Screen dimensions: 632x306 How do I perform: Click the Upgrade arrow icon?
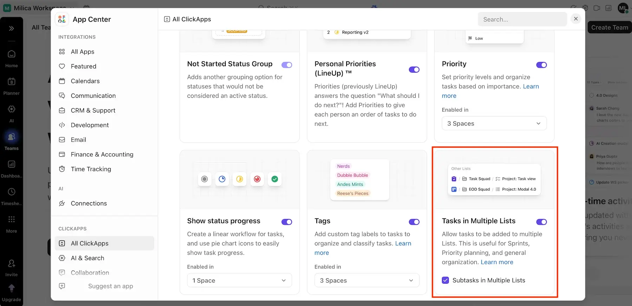pyautogui.click(x=12, y=288)
